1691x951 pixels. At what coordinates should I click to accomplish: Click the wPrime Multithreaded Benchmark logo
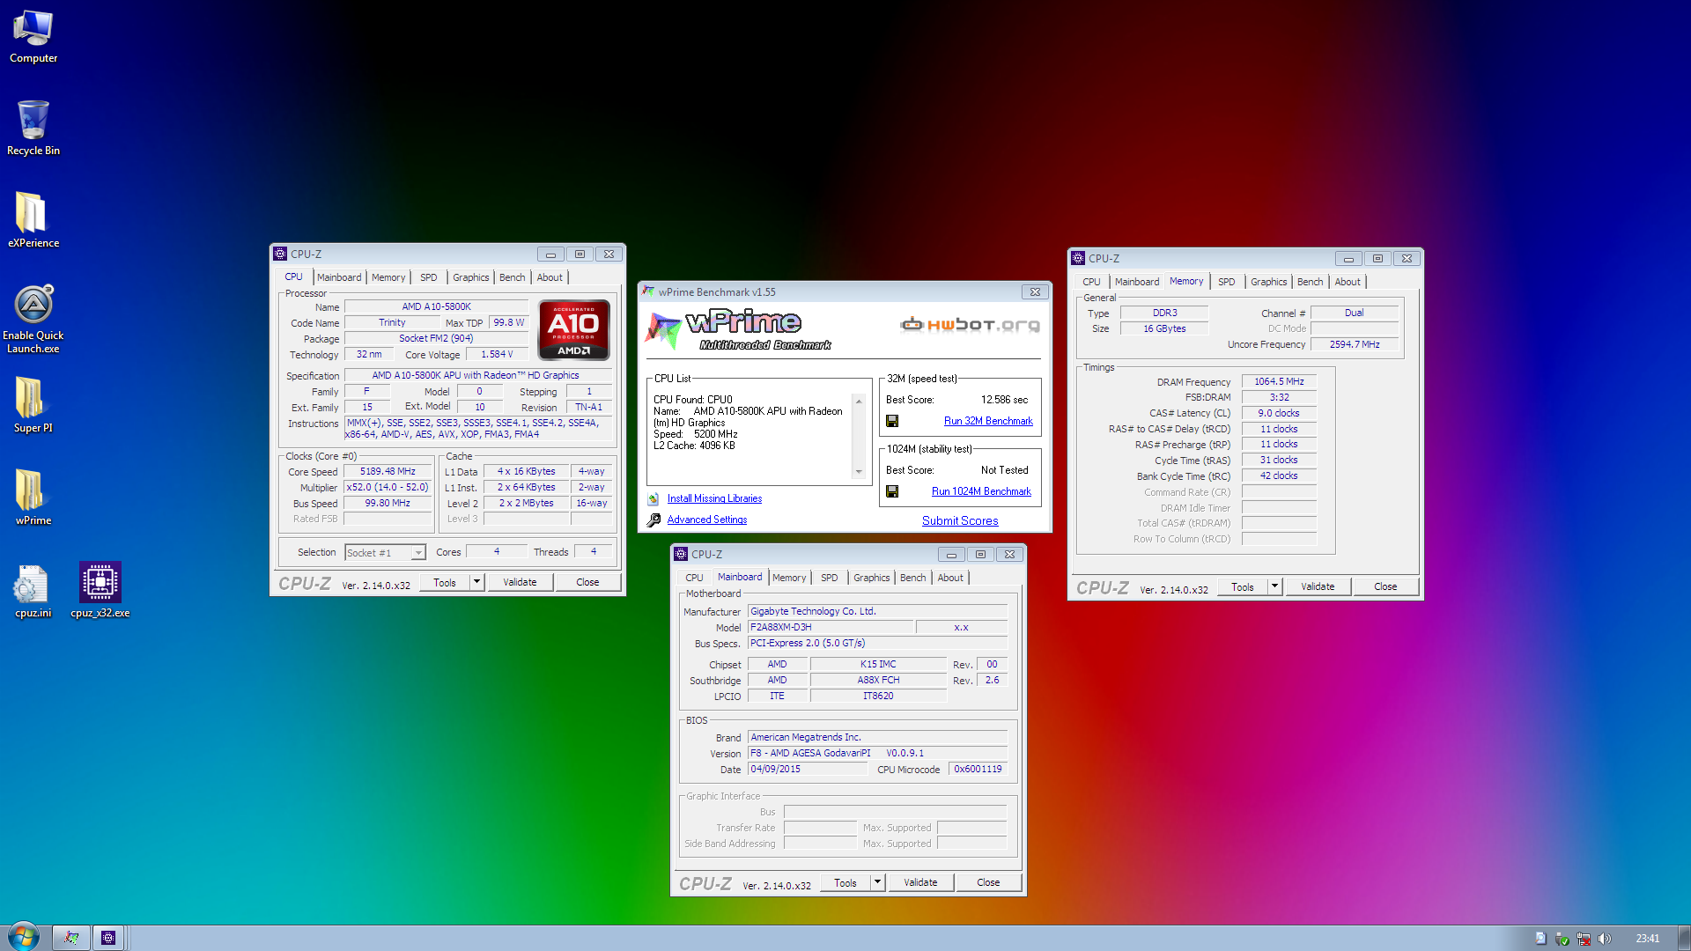coord(740,329)
